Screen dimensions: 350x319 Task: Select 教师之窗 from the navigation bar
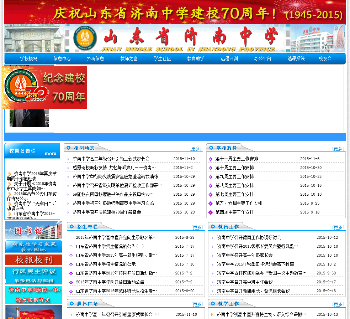(x=129, y=58)
